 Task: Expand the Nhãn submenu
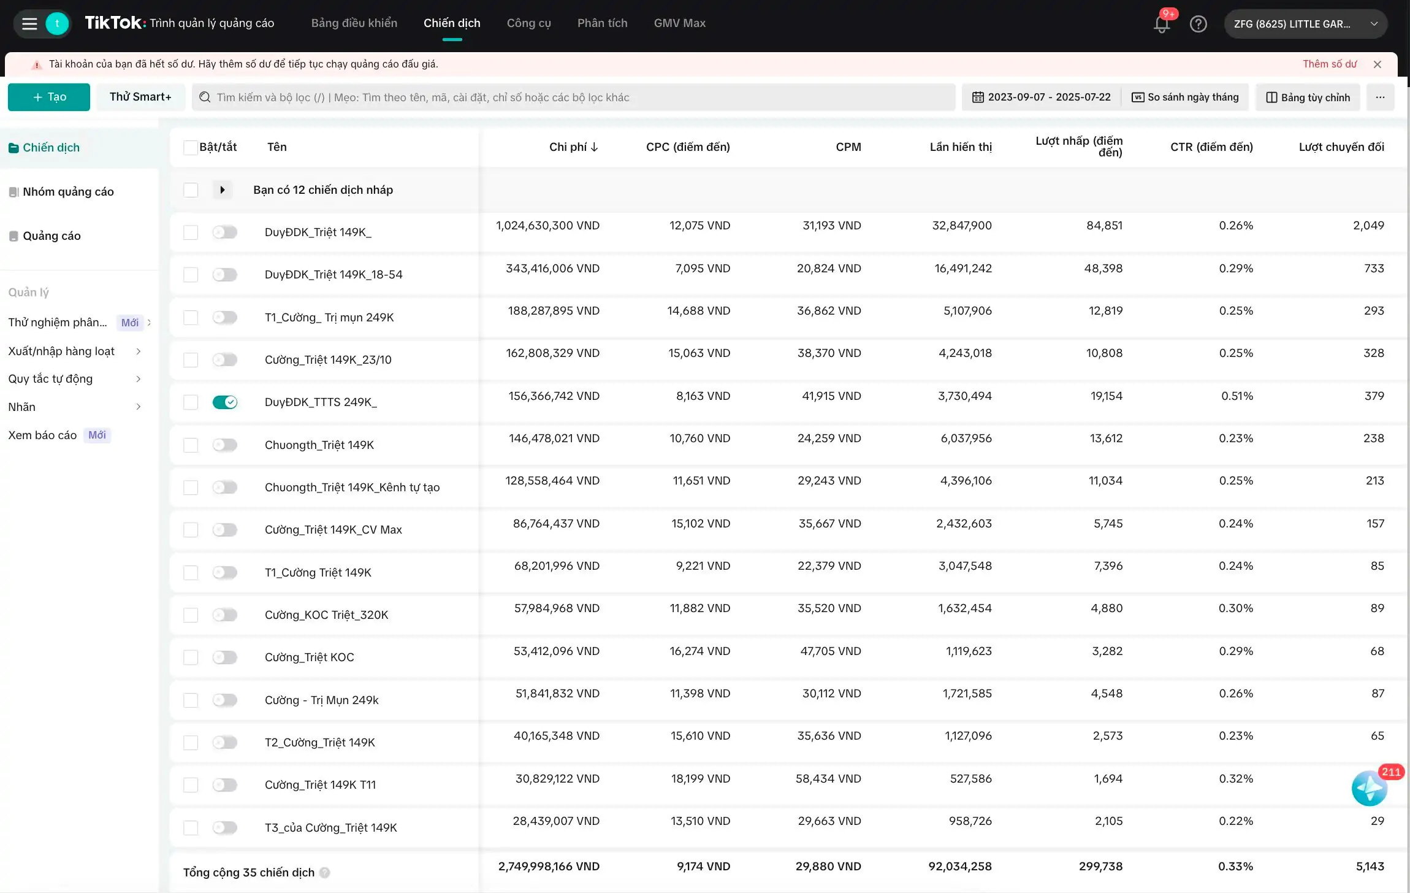(139, 407)
